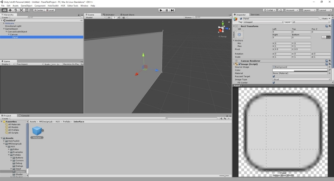
Task: Select the Rect transform tool
Action: tap(27, 10)
